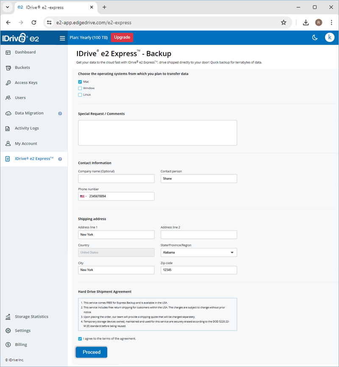Click the IDrive e2 Express sidebar icon
This screenshot has height=367, width=339.
pyautogui.click(x=8, y=159)
